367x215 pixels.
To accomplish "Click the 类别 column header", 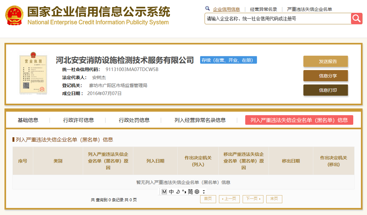I will pyautogui.click(x=58, y=161).
